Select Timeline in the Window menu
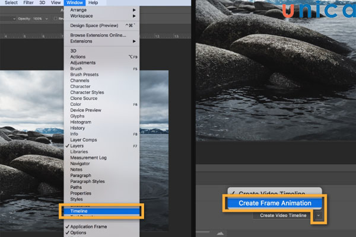The height and width of the screenshot is (237, 356). pyautogui.click(x=101, y=211)
